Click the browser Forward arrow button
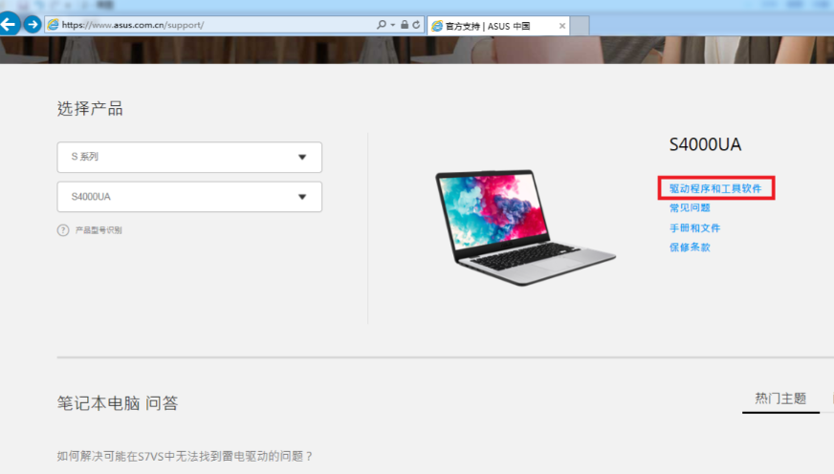 point(33,25)
